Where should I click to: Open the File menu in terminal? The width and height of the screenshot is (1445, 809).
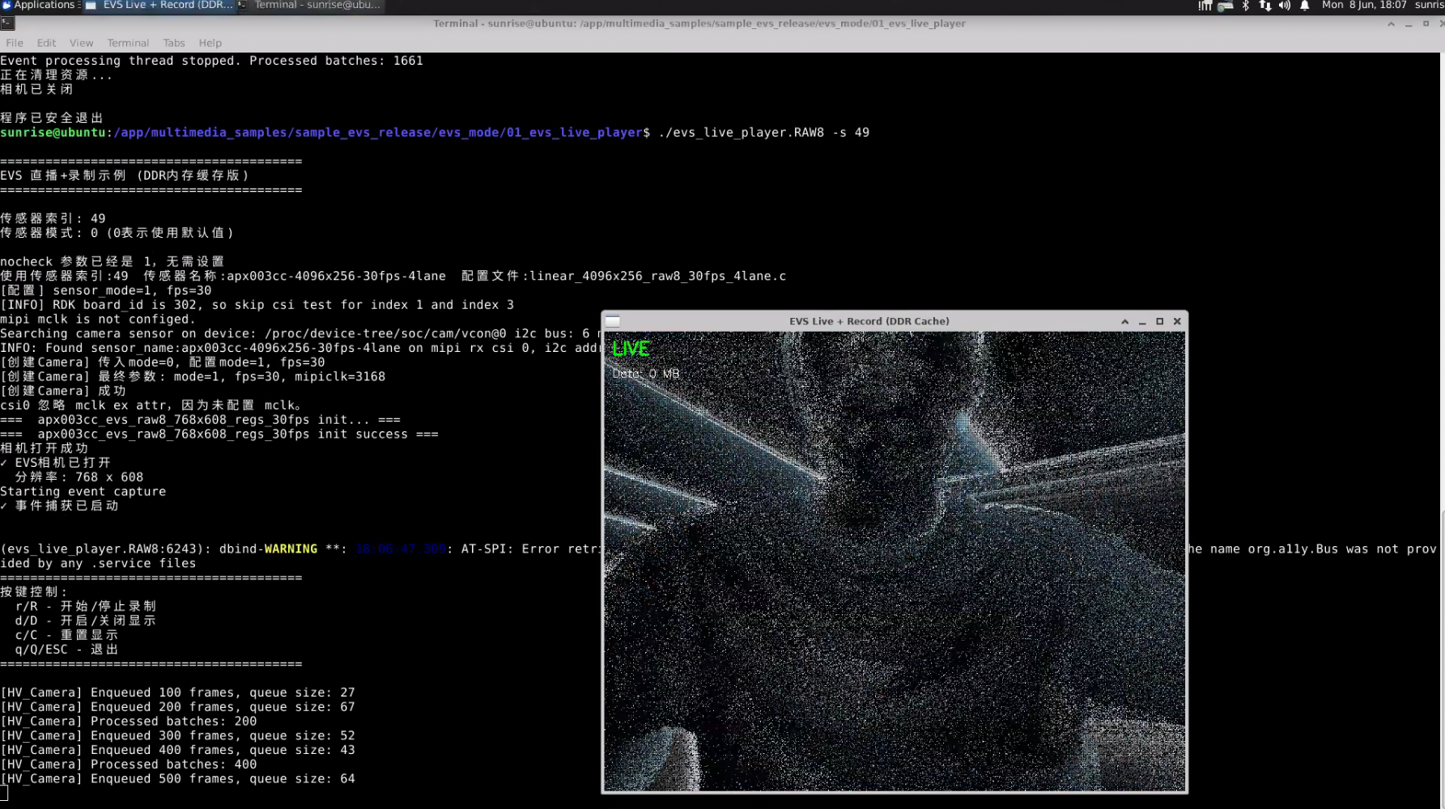point(15,43)
